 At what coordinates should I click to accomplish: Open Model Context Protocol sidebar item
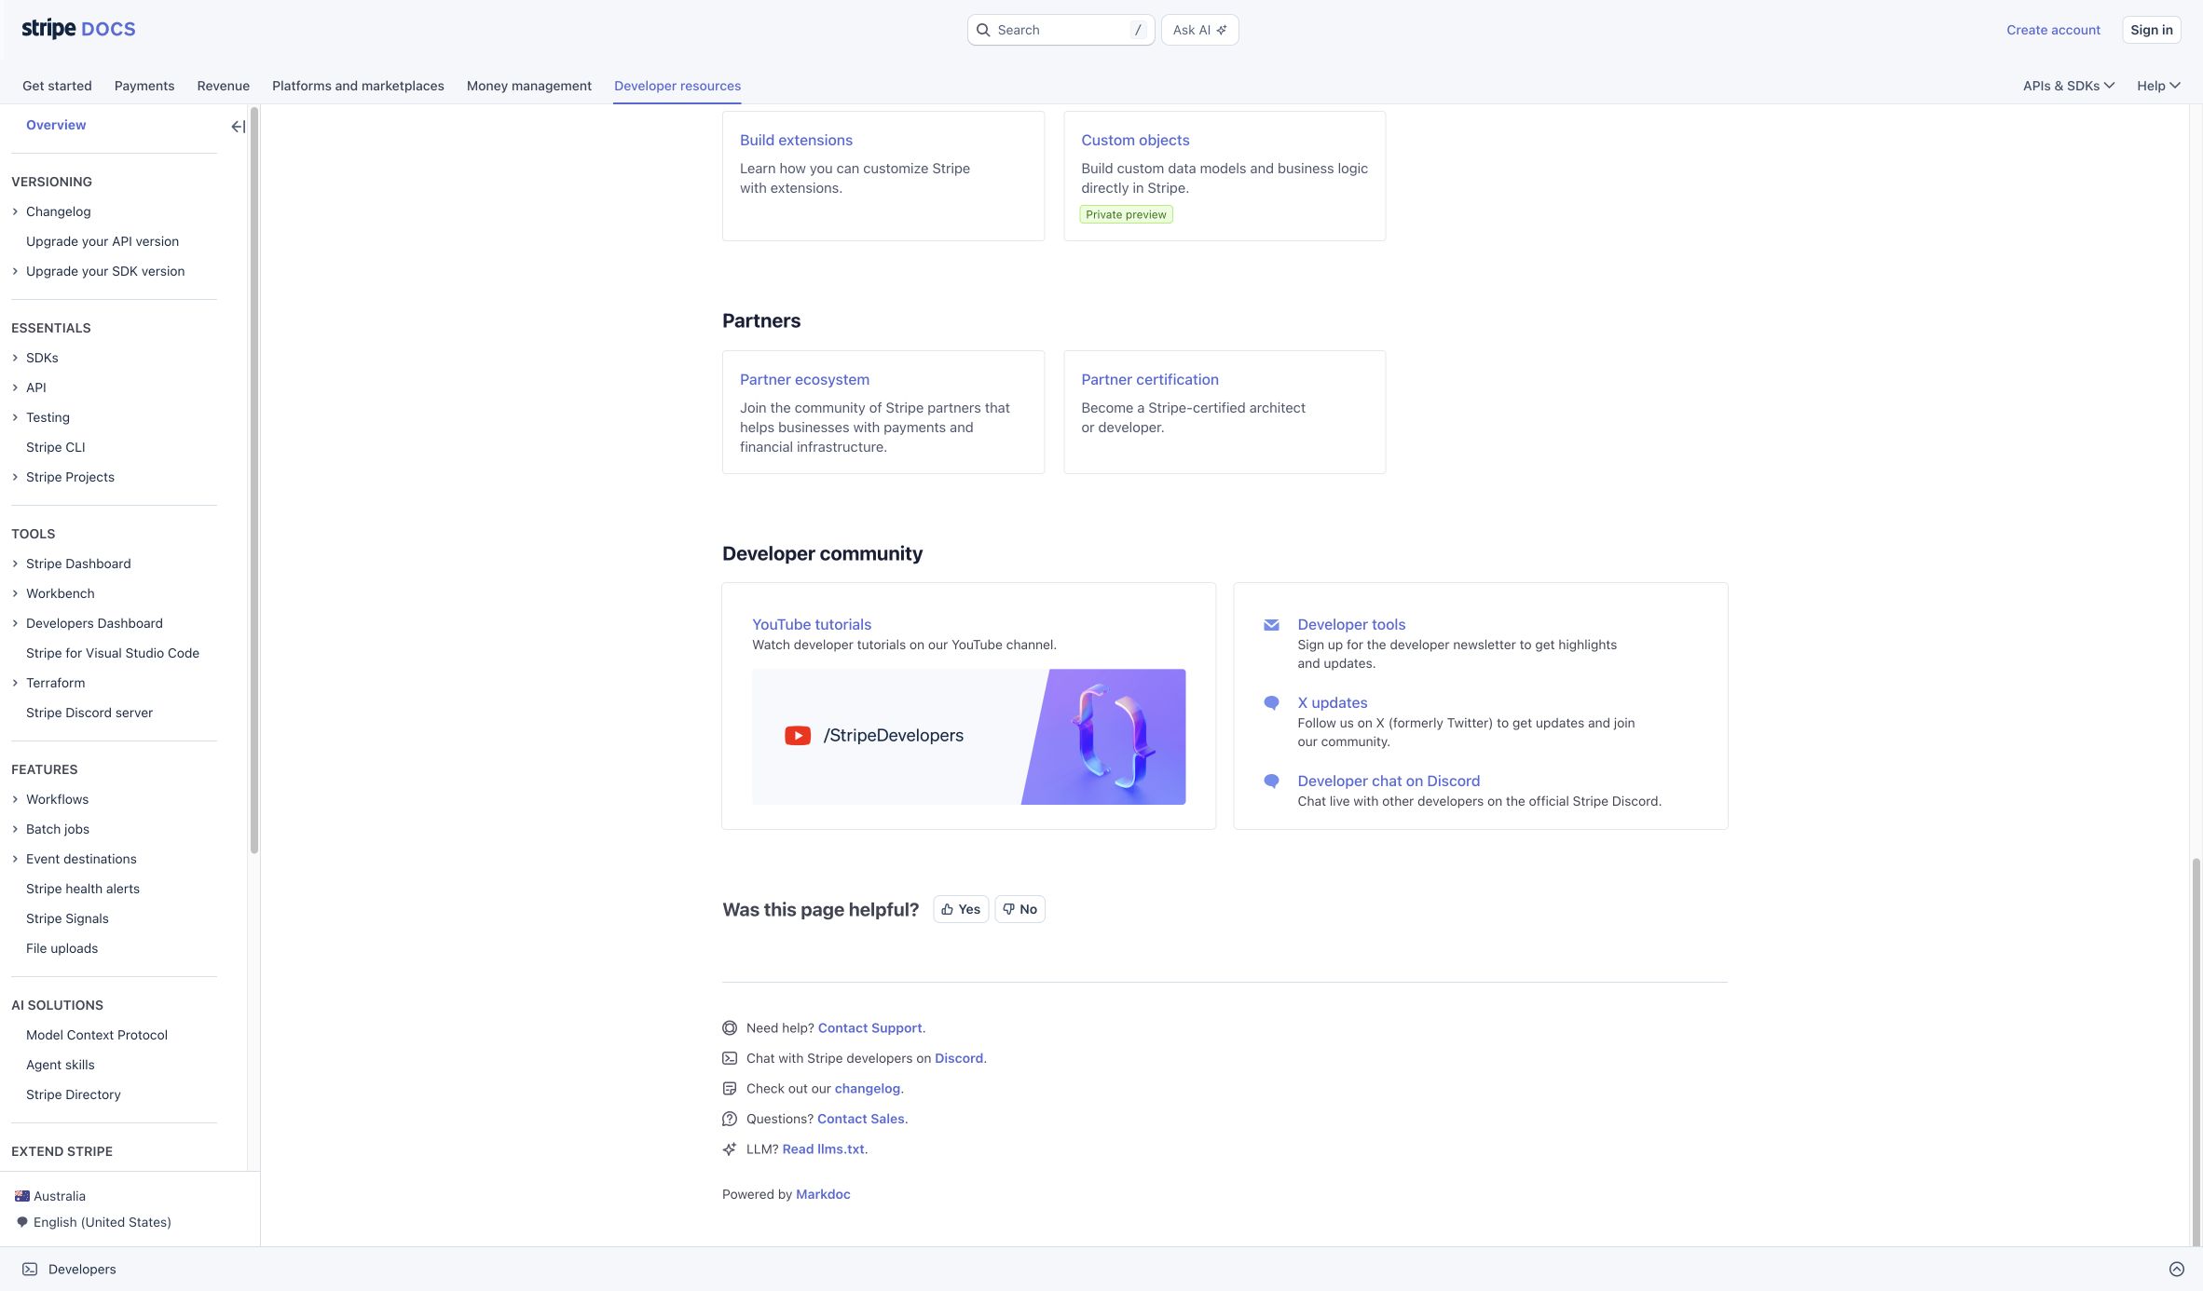pyautogui.click(x=97, y=1035)
